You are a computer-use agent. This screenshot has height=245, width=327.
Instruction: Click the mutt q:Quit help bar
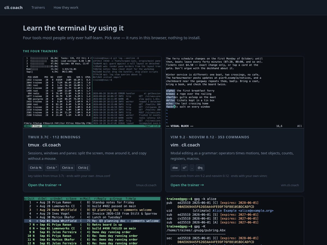[x=92, y=199]
